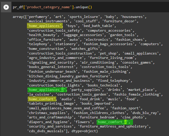Image resolution: width=169 pixels, height=136 pixels.
Task: Click the 'product_category_name' string in code
Action: tap(48, 7)
